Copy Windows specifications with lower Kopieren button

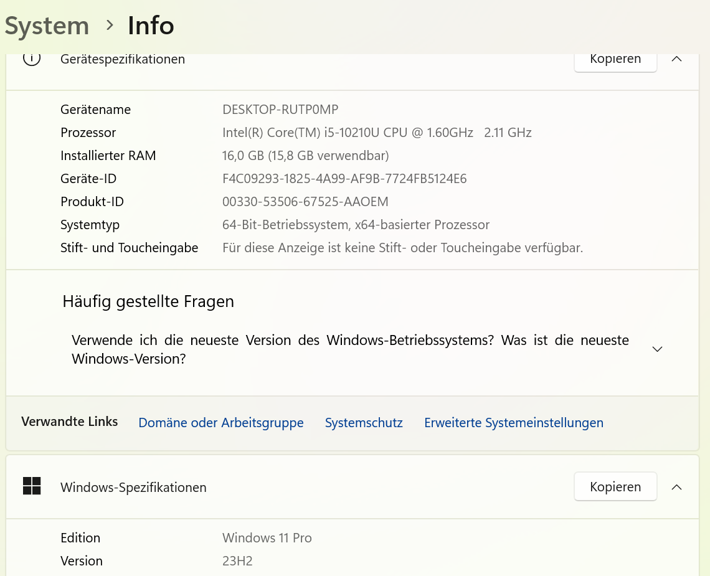[615, 487]
